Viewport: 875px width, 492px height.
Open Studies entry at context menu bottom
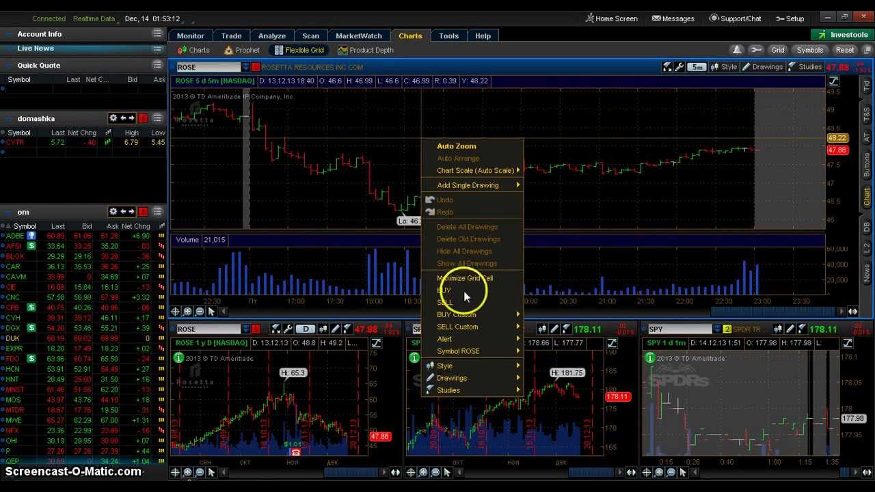click(x=472, y=390)
